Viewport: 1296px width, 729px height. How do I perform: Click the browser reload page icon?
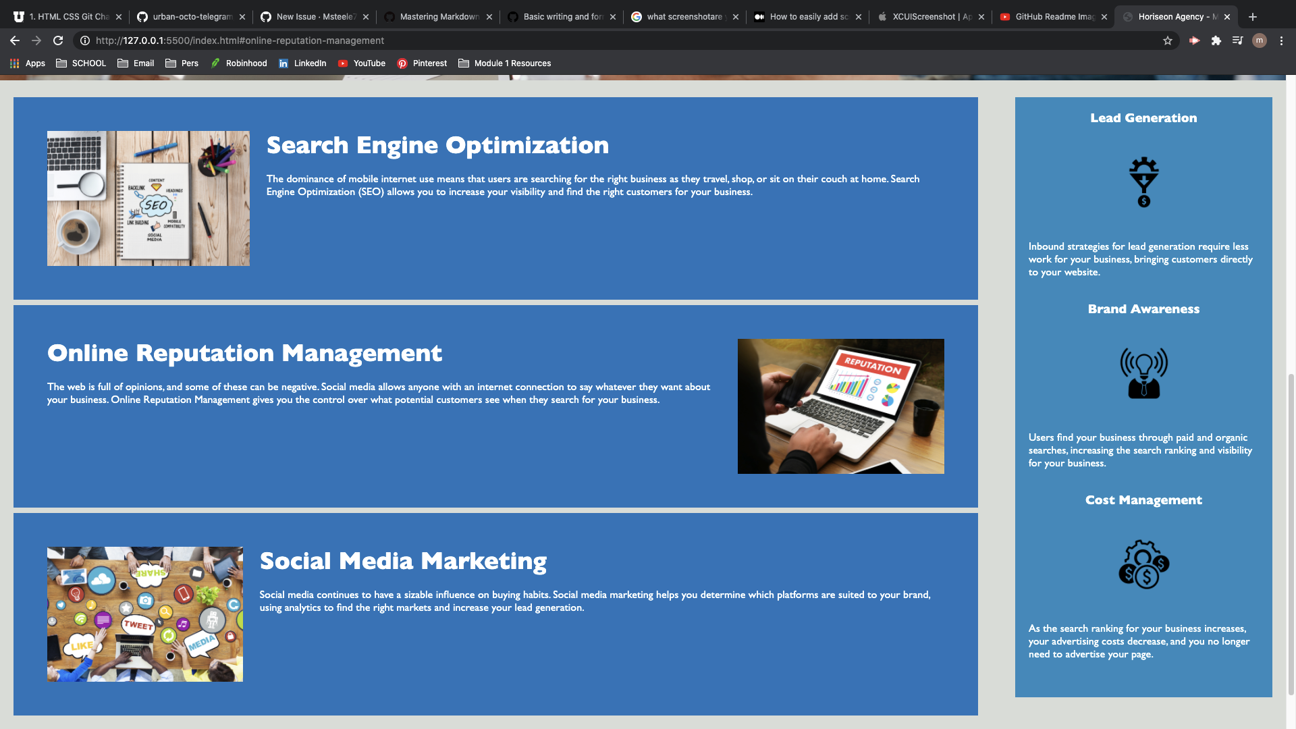(58, 40)
